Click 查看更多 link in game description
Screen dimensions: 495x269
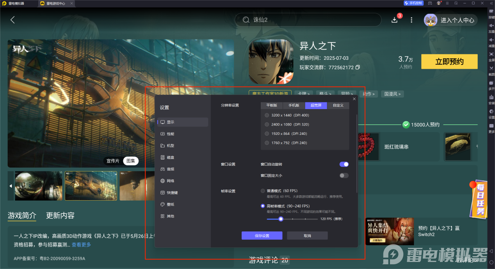coord(81,245)
